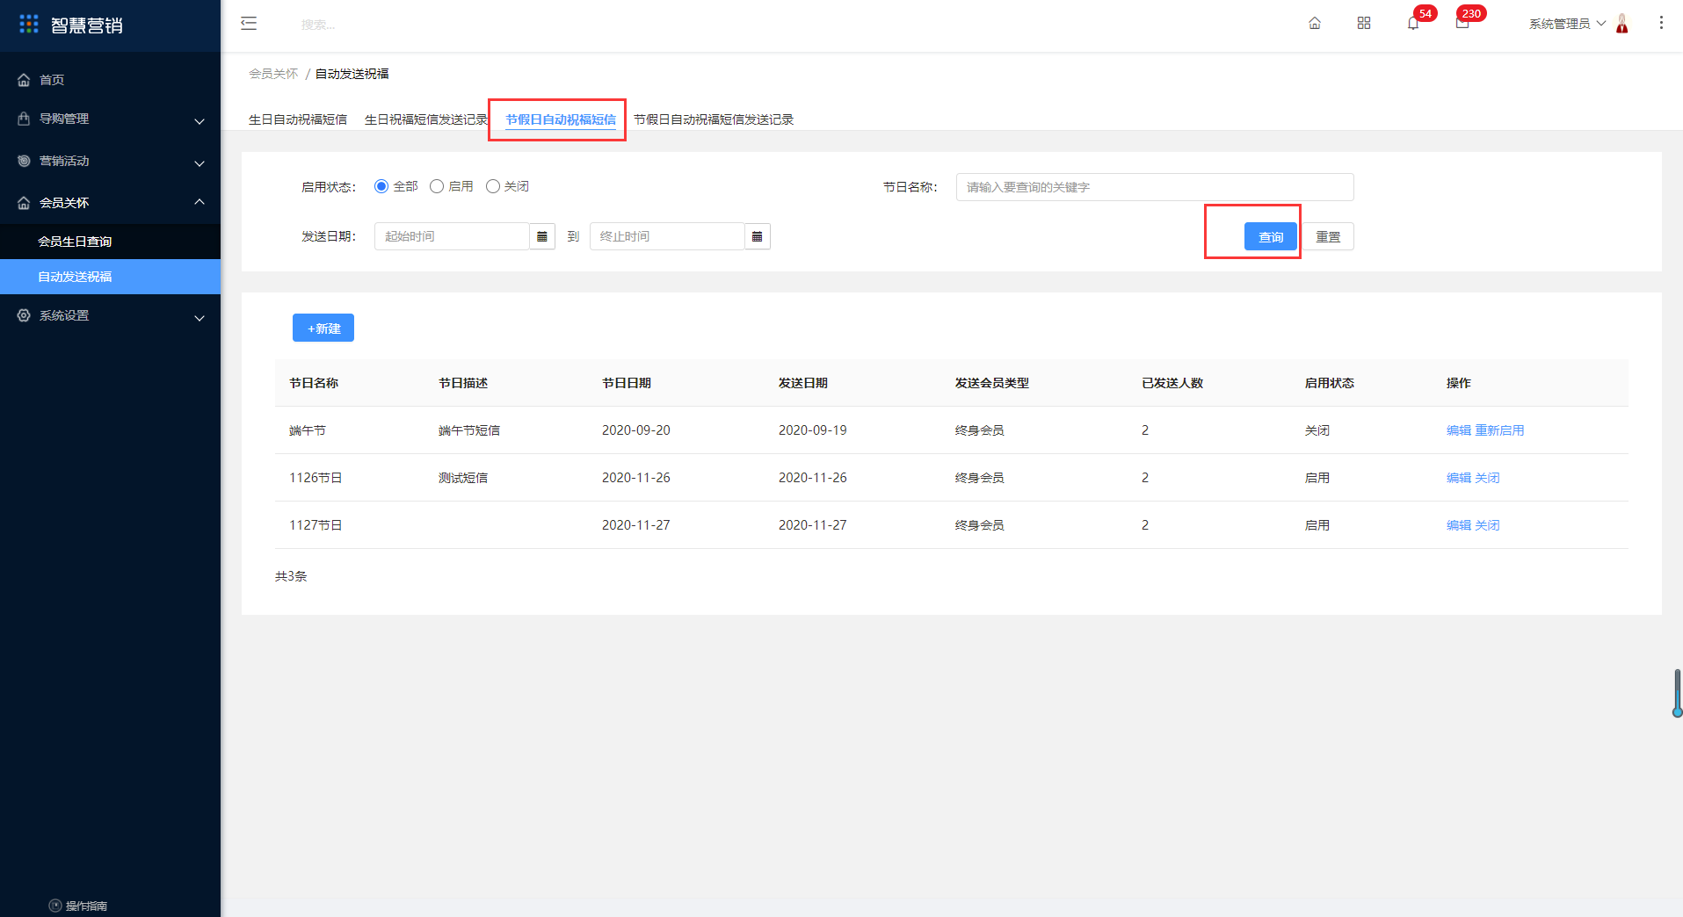Select the 全部 status radio button
Screen dimensions: 1683x917
tap(381, 186)
